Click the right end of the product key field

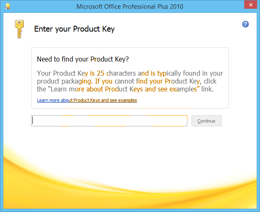point(182,121)
